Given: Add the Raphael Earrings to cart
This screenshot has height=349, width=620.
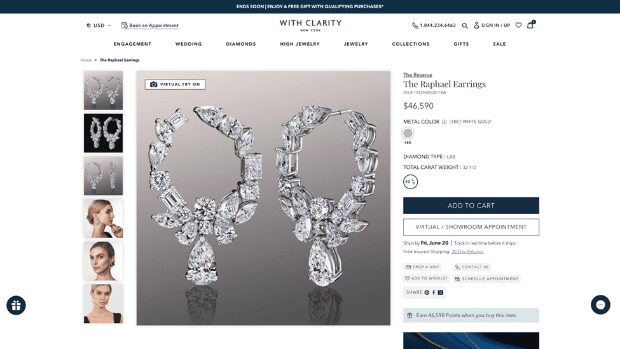Looking at the screenshot, I should (471, 206).
